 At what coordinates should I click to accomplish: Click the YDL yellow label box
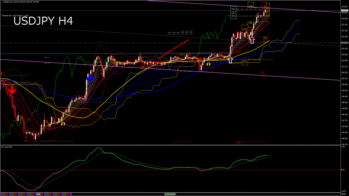(x=251, y=23)
